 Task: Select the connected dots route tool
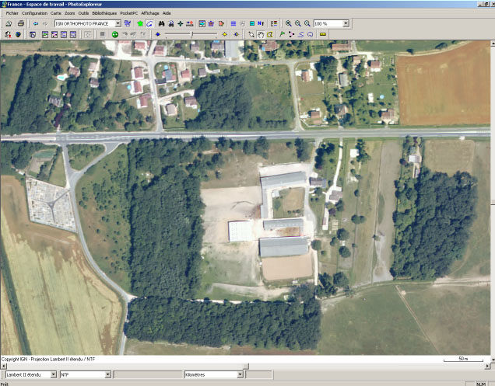pyautogui.click(x=291, y=34)
